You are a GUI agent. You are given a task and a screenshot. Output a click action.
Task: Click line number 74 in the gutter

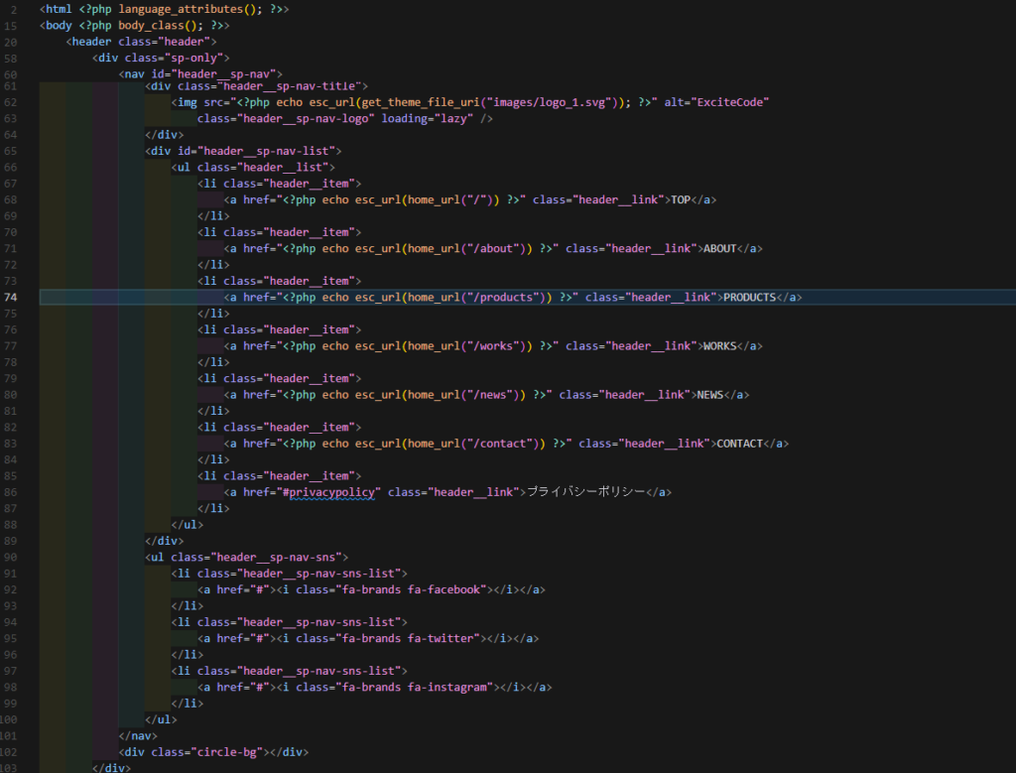pos(10,298)
